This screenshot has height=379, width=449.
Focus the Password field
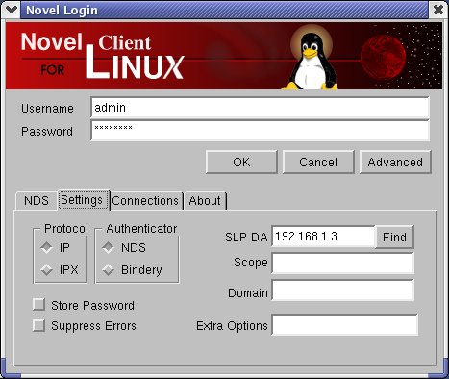[x=260, y=131]
